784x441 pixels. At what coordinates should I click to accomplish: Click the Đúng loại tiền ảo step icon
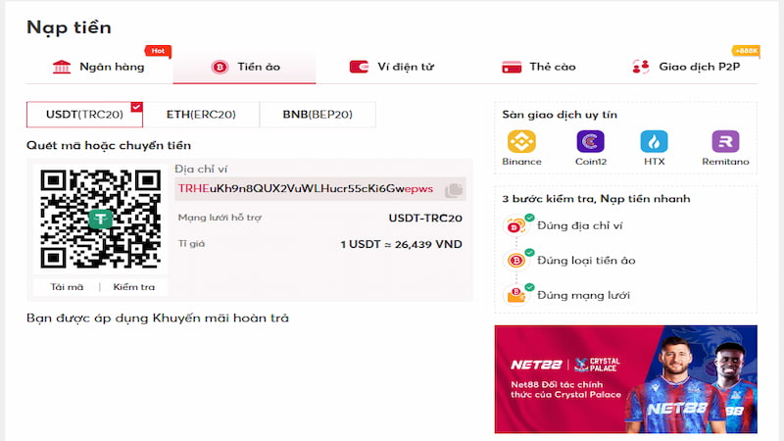point(517,260)
